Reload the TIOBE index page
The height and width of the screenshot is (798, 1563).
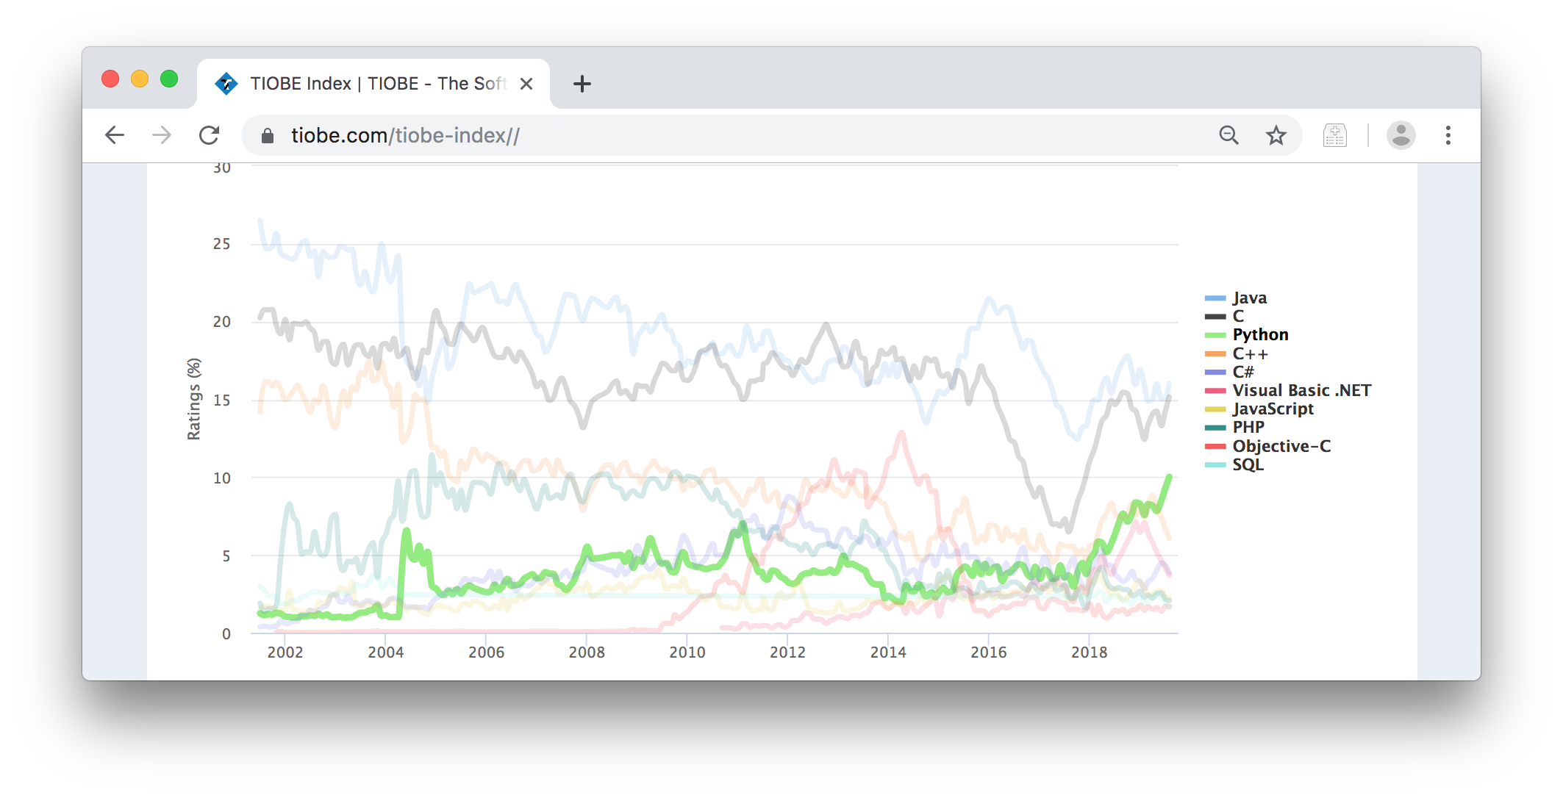210,135
